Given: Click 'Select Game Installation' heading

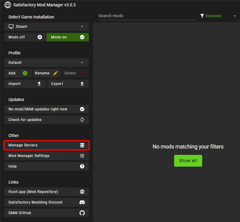Looking at the screenshot, I should point(31,17).
